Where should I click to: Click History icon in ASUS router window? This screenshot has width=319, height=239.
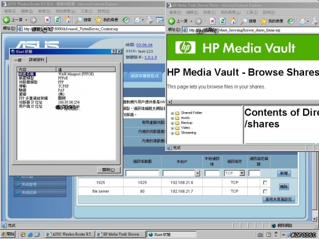coord(126,20)
